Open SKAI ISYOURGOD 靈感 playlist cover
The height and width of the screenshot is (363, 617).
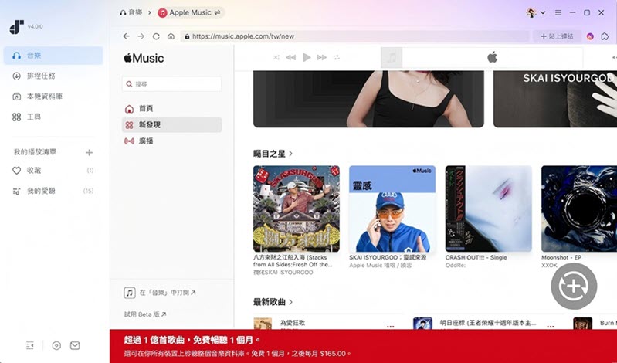click(x=392, y=209)
